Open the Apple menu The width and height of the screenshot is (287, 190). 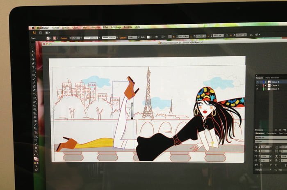(33, 28)
